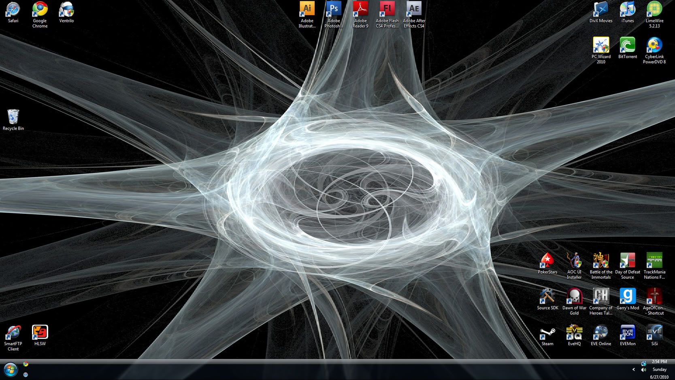
Task: Select the Ventrilo desktop icon
Action: point(66,12)
